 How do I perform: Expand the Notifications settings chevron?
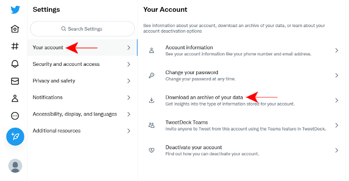129,97
